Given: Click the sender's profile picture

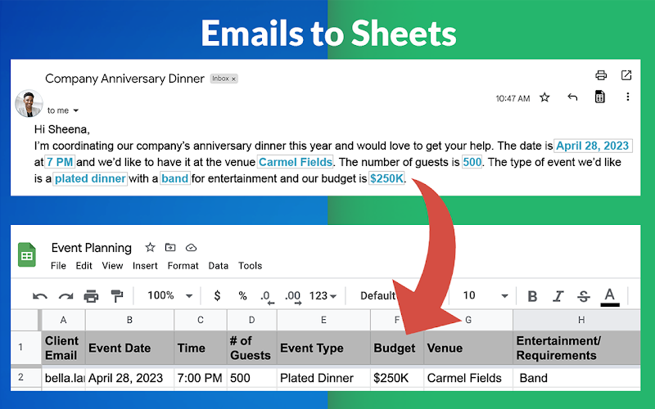Looking at the screenshot, I should point(29,104).
